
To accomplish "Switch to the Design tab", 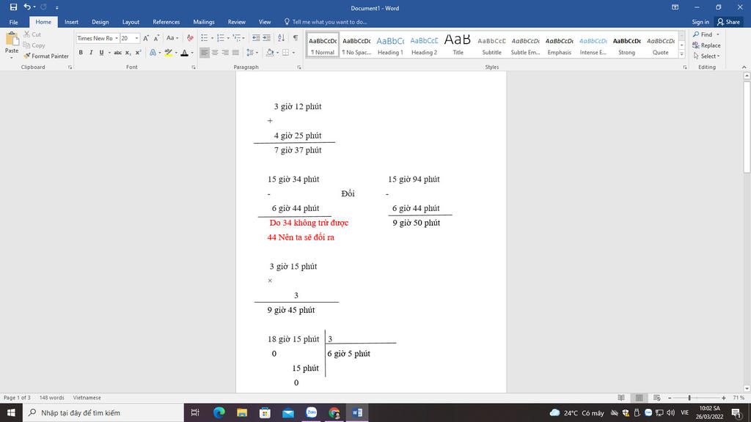I will coord(100,22).
